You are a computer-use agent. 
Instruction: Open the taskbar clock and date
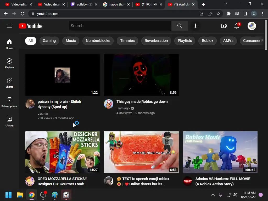coord(249,195)
